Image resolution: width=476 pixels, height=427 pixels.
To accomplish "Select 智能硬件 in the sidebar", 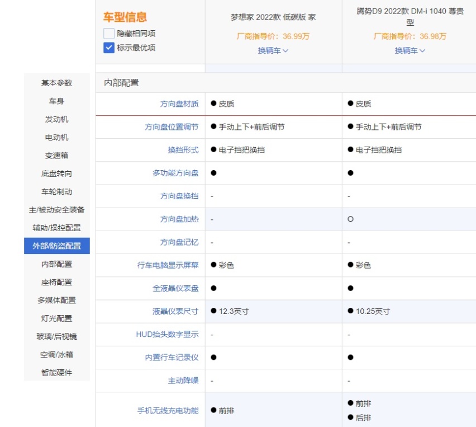I will tap(57, 373).
